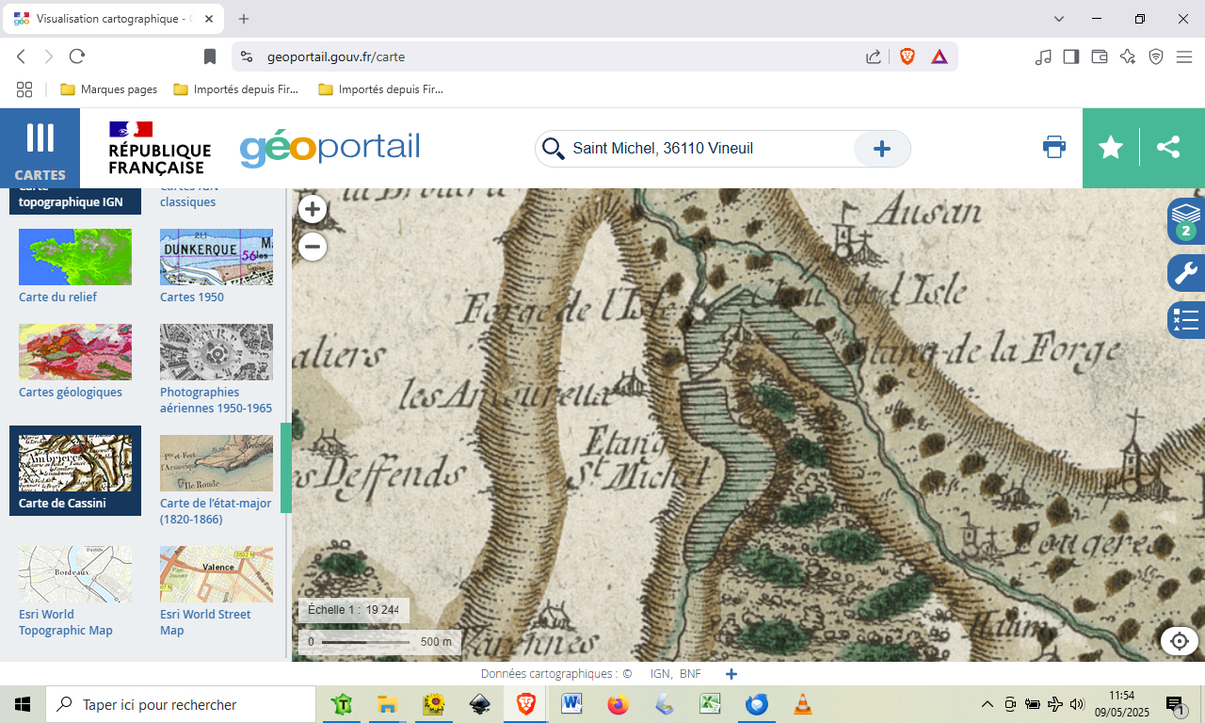Click the bookmark page icon
Viewport: 1205px width, 723px height.
click(210, 56)
